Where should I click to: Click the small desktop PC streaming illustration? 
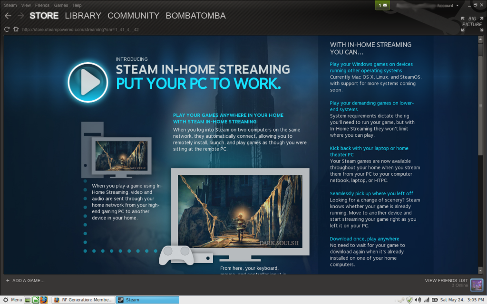(x=117, y=150)
